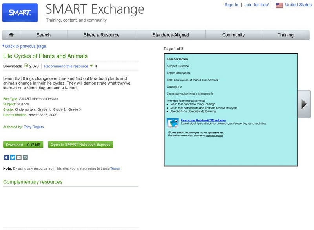Select the Community navigation item
The image size is (314, 230).
click(233, 35)
